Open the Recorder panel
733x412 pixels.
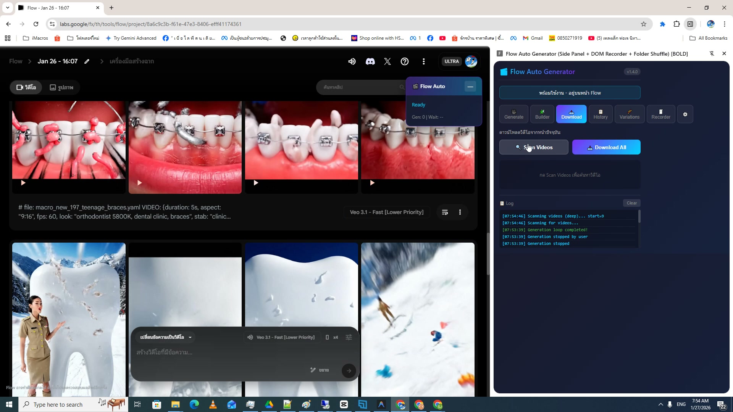[x=660, y=114]
